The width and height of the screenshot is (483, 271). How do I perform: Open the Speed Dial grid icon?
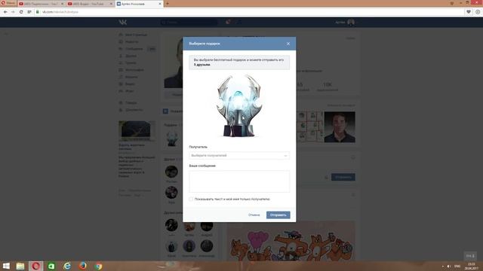click(29, 12)
